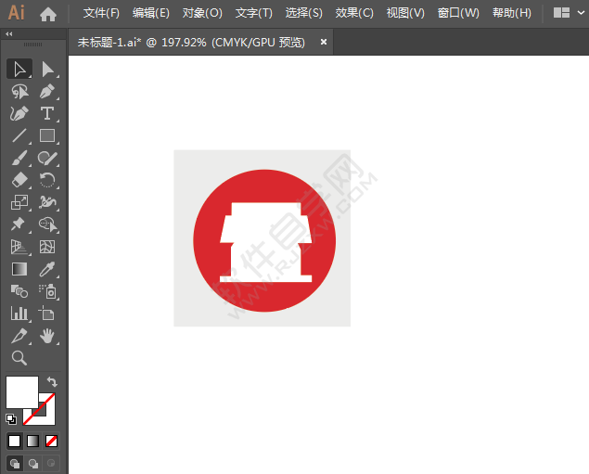
Task: Click the white Fill color swatch
Action: click(22, 391)
